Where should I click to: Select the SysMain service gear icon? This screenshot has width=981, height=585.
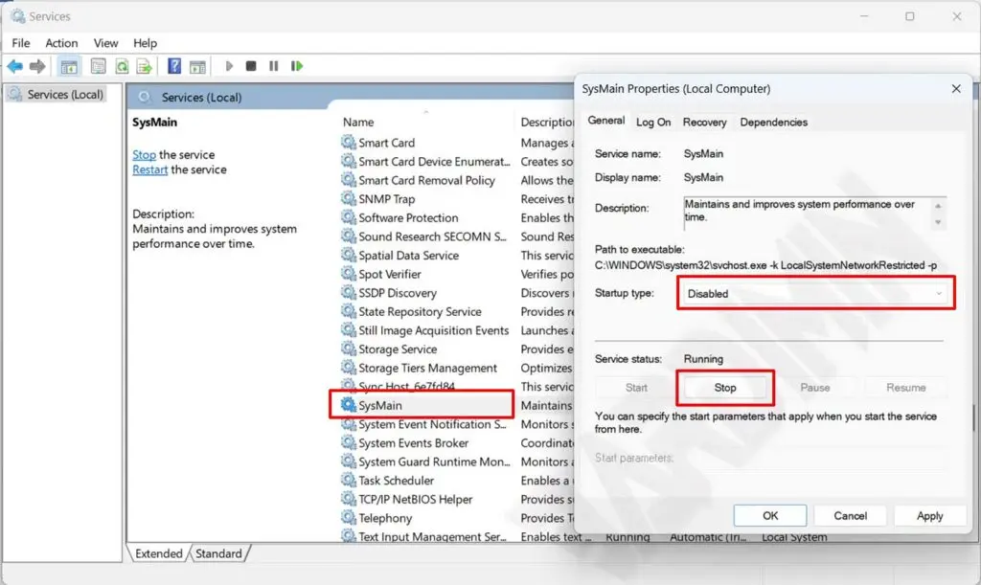pos(349,405)
